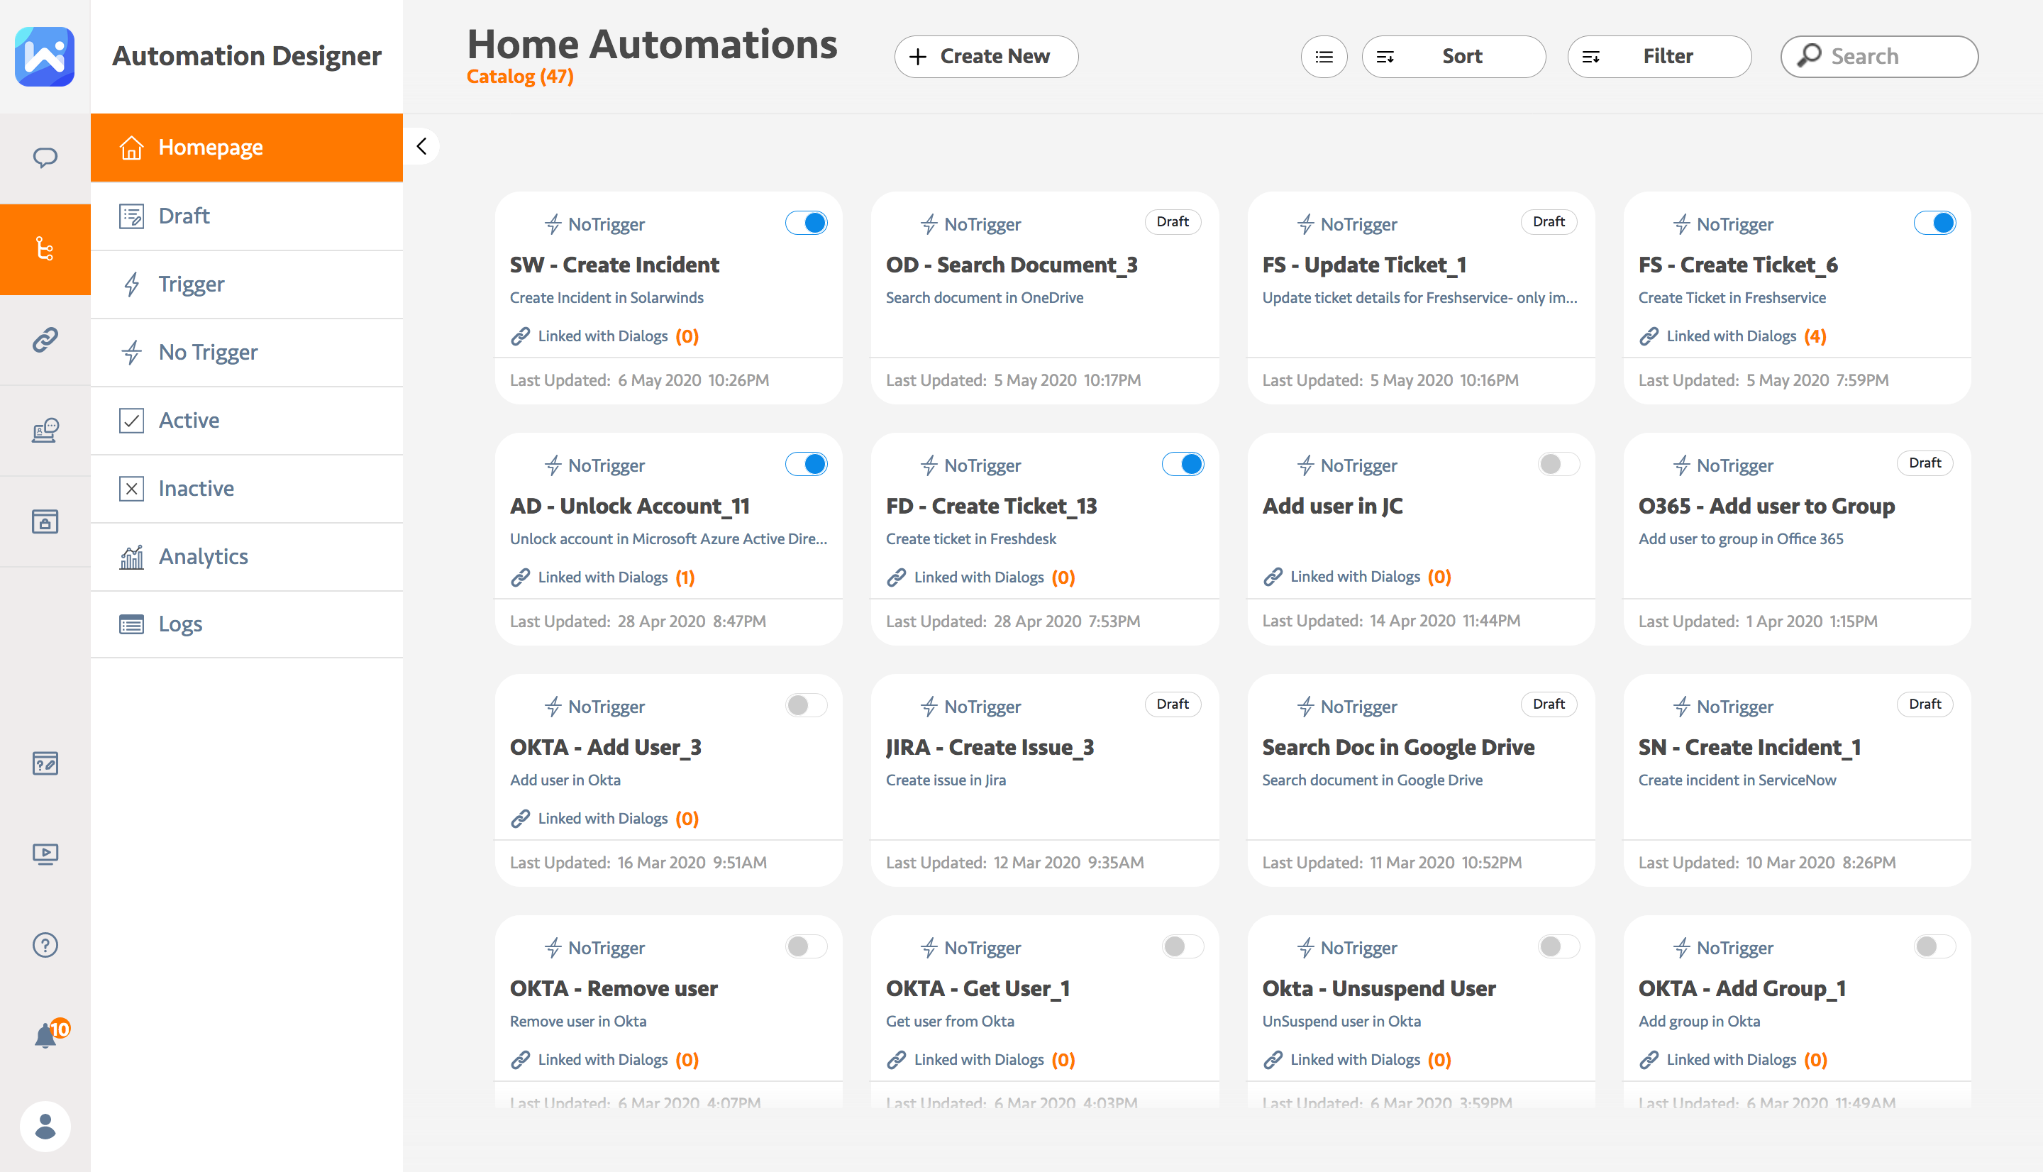Click the Create New button

pyautogui.click(x=986, y=56)
